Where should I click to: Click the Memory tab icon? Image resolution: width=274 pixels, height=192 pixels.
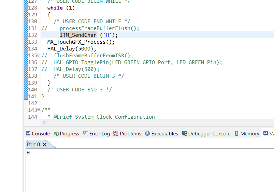point(236,133)
